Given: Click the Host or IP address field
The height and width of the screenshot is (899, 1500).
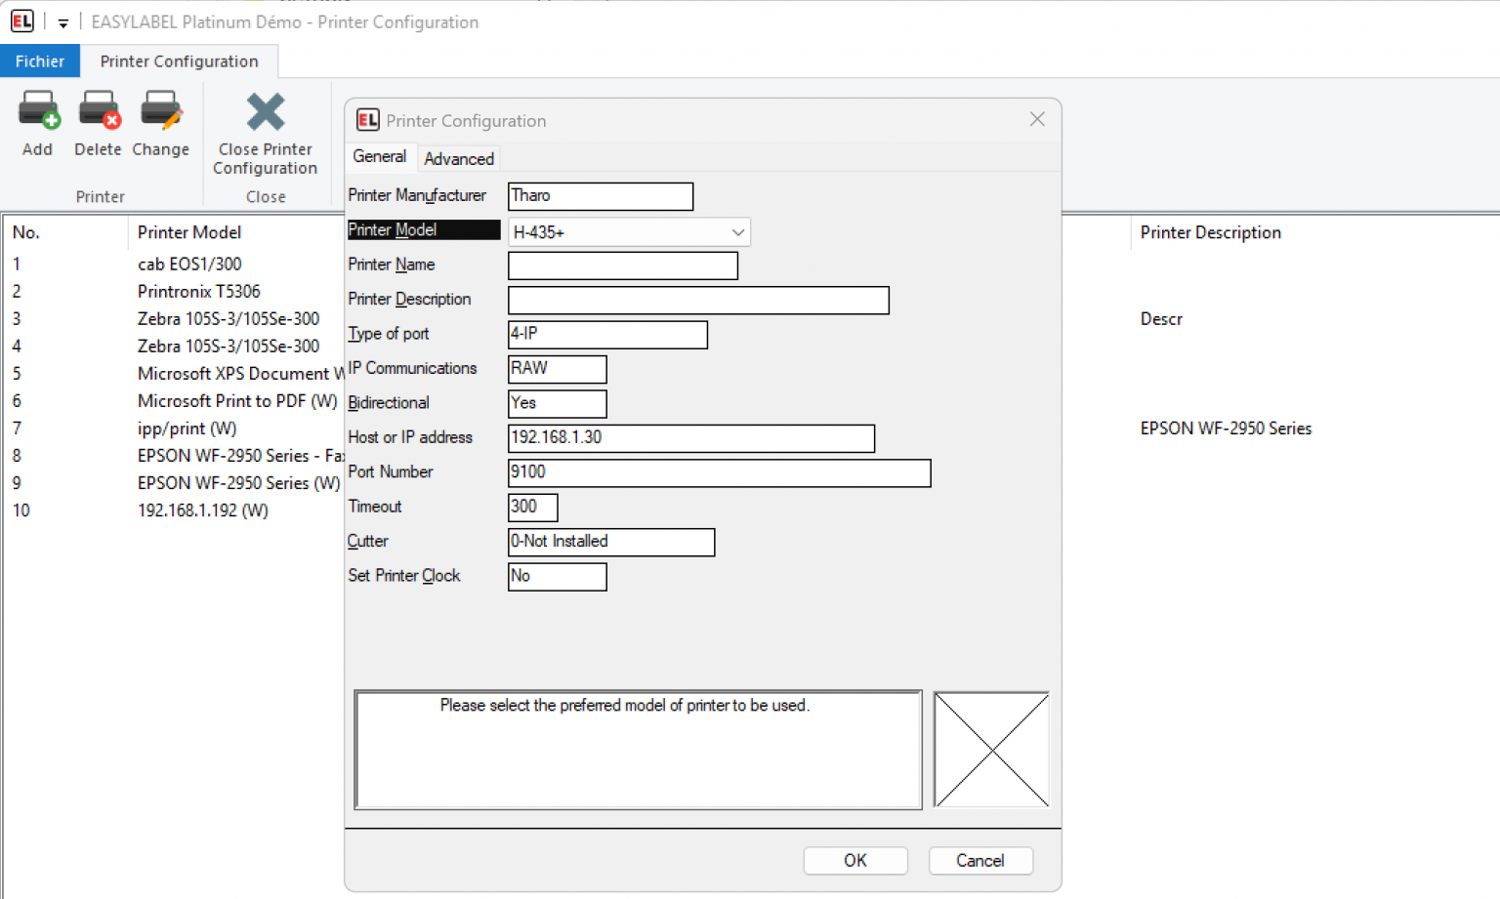Looking at the screenshot, I should click(691, 438).
